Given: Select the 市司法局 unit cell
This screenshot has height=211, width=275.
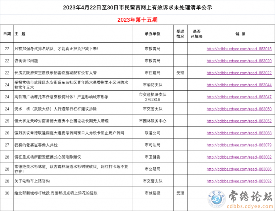Looking at the screenshot, I should point(152,145).
